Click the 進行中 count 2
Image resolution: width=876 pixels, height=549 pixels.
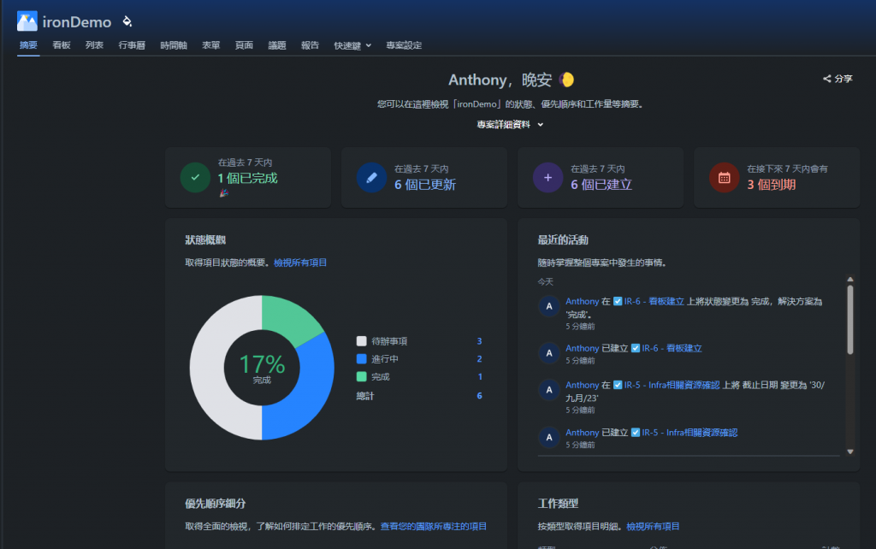(479, 359)
